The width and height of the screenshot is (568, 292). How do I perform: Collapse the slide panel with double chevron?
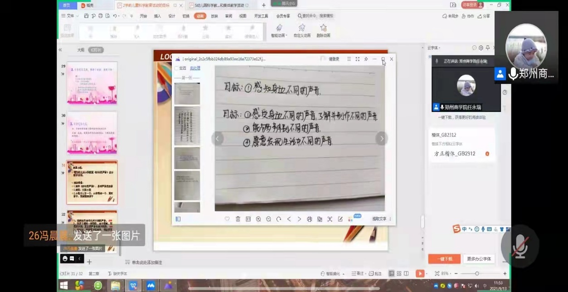(60, 50)
